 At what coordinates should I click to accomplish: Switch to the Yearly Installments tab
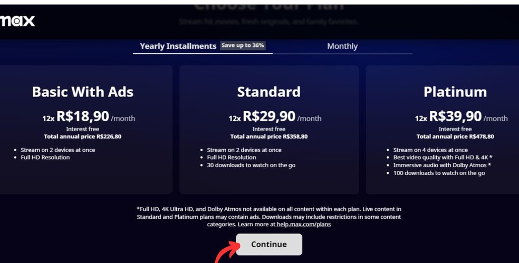(178, 46)
